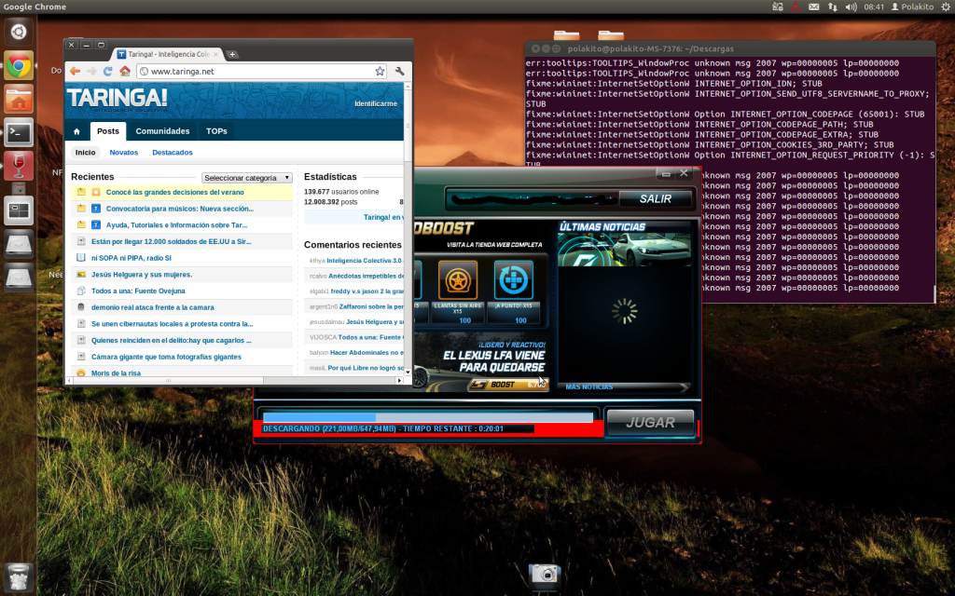Select the Inicio sub-tab
Image resolution: width=955 pixels, height=596 pixels.
[85, 152]
